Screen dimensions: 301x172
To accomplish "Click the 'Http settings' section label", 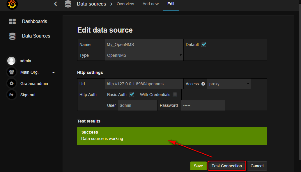I will tap(90, 72).
